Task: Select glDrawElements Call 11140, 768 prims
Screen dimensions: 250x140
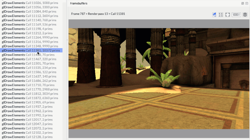Action: (x=29, y=20)
